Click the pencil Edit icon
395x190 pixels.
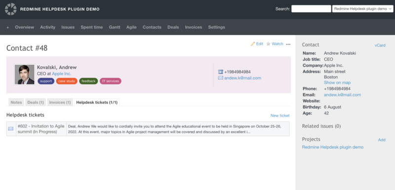coord(253,44)
